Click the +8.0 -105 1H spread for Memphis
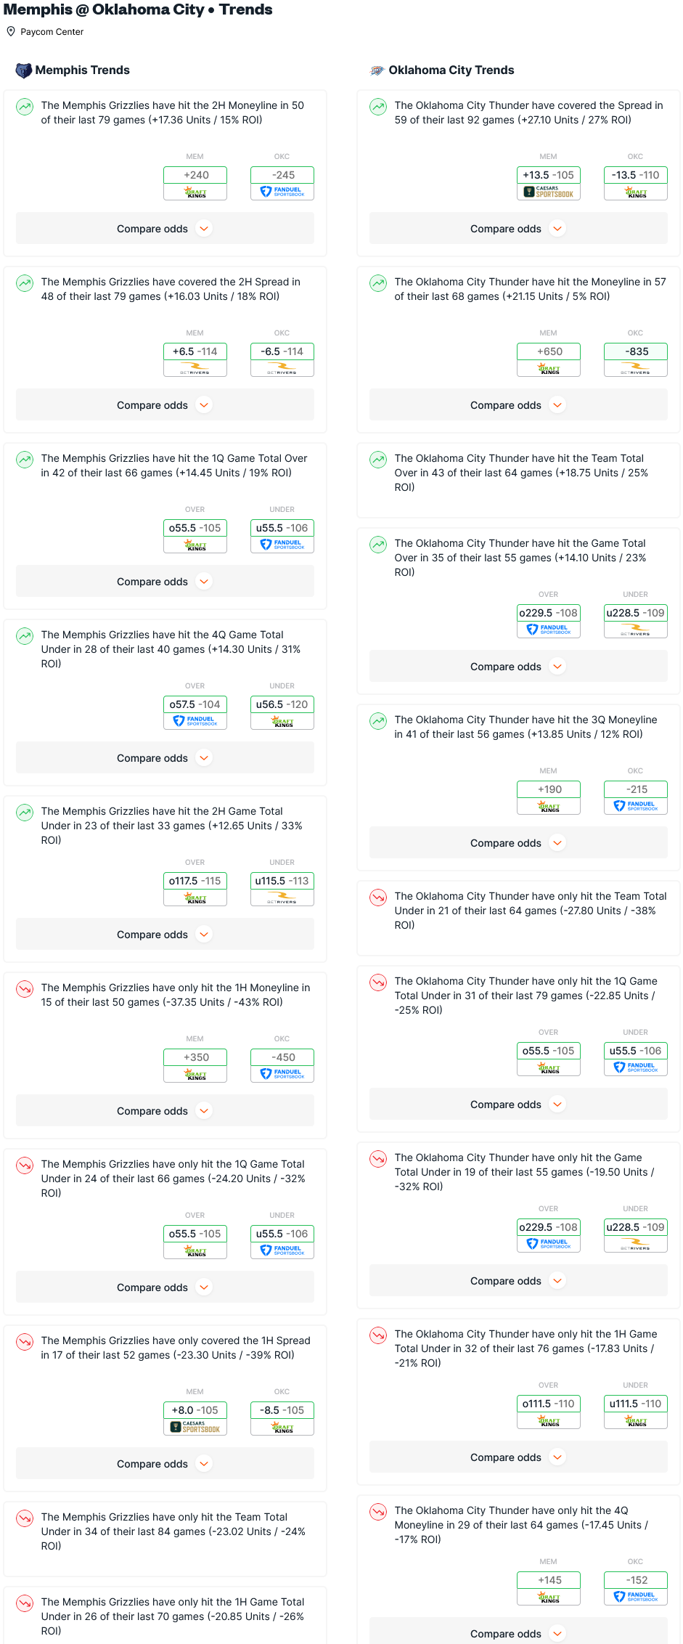Image resolution: width=683 pixels, height=1644 pixels. coord(195,1410)
